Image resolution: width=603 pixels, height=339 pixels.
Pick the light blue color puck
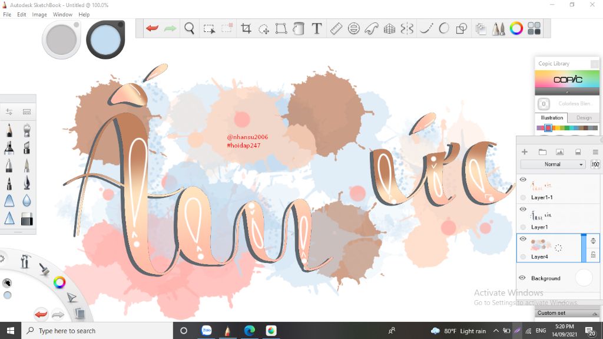click(105, 40)
